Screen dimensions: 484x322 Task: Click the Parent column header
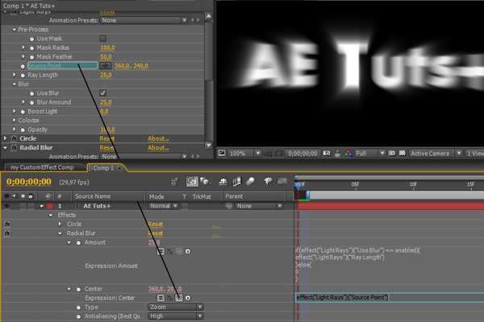click(234, 196)
